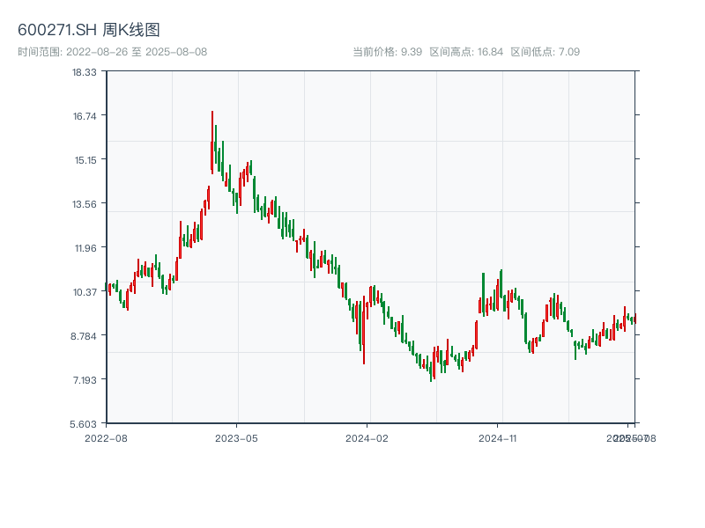The width and height of the screenshot is (705, 528).
Task: Click the 2024-02 x-axis date label
Action: 367,437
